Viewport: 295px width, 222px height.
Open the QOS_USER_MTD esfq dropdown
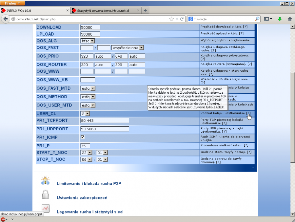(x=88, y=105)
